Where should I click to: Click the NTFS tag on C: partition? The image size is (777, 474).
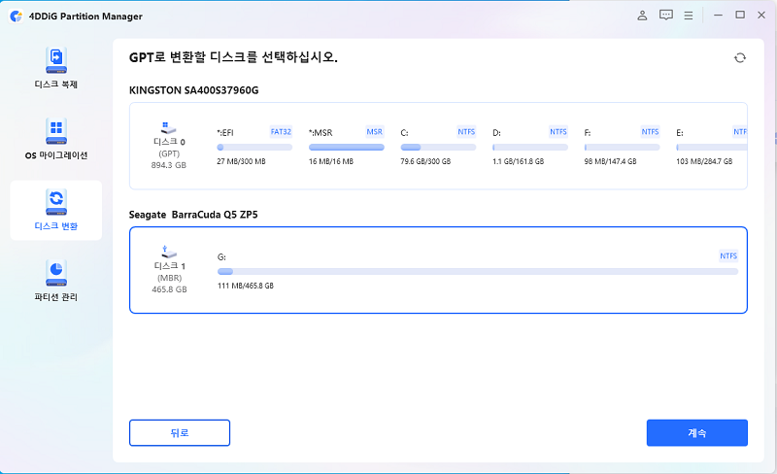[x=466, y=132]
